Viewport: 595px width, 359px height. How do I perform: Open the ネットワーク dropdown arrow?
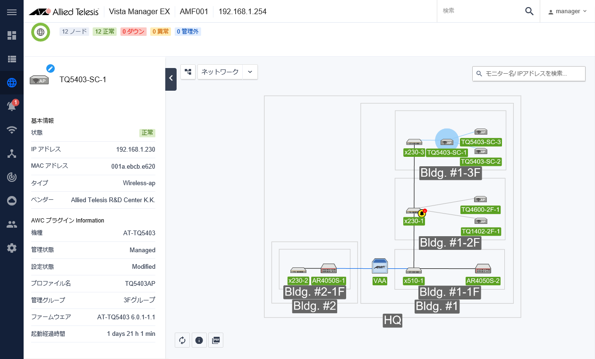[250, 72]
